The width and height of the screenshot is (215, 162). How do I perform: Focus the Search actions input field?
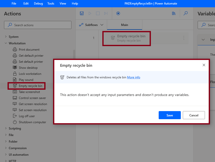[x=38, y=25]
